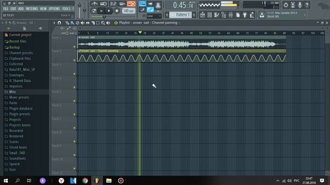Select the Delete tool in playlist toolbar
The width and height of the screenshot is (330, 185).
(x=77, y=23)
